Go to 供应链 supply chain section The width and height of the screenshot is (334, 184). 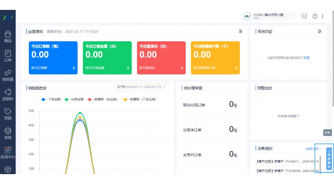(8, 75)
